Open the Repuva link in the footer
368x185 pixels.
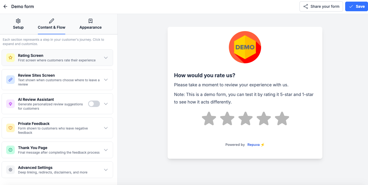click(253, 145)
